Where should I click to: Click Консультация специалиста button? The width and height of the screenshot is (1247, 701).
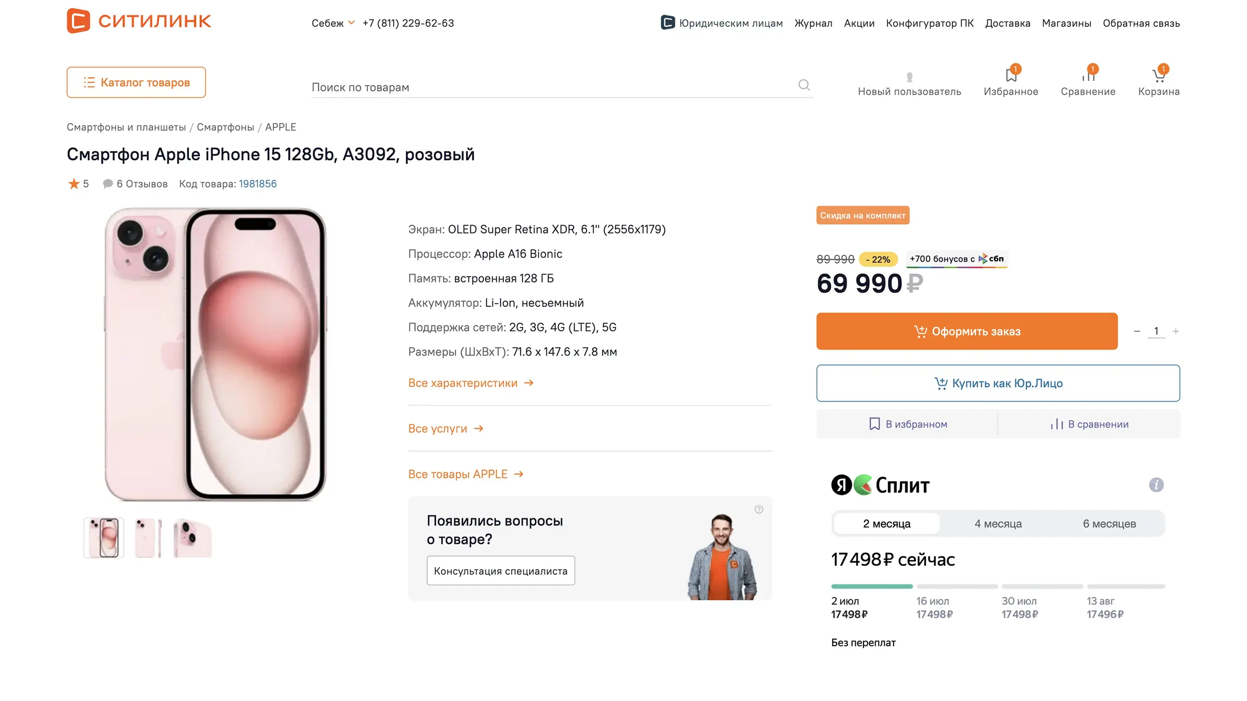point(501,571)
